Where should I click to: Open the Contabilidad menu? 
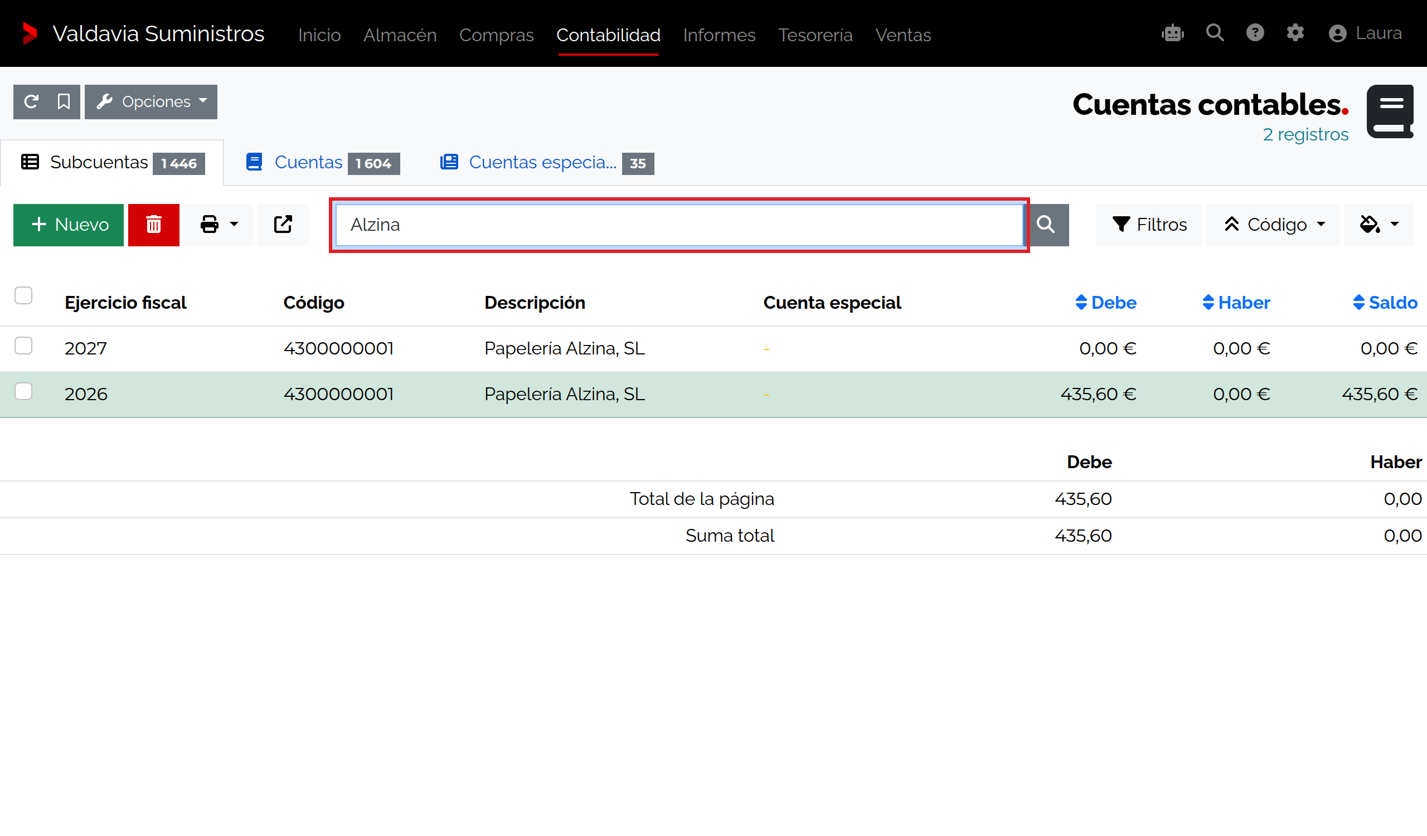[608, 35]
